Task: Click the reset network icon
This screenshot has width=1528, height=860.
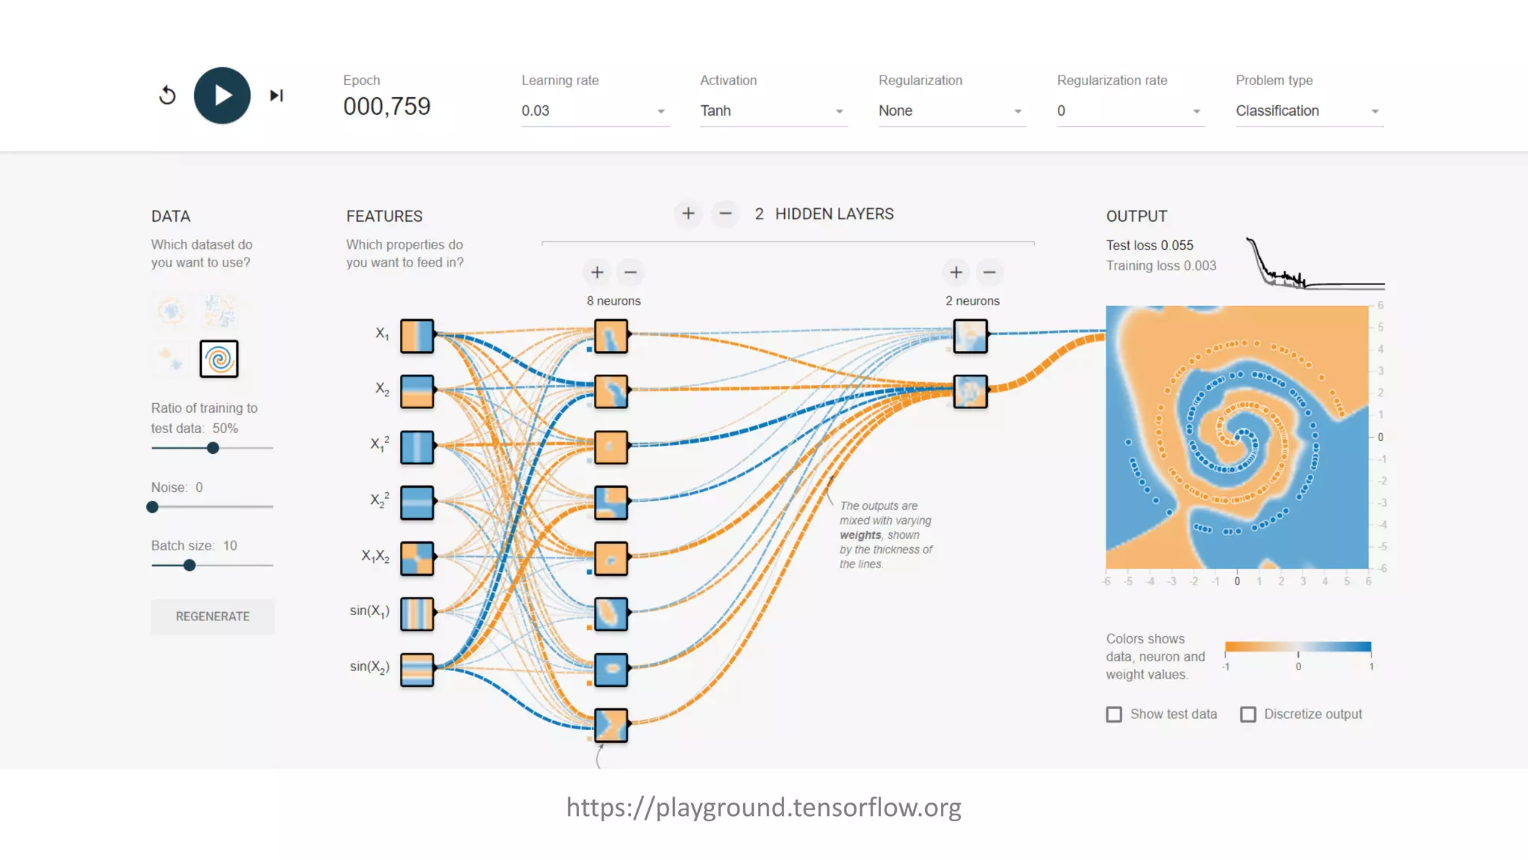Action: [x=167, y=96]
